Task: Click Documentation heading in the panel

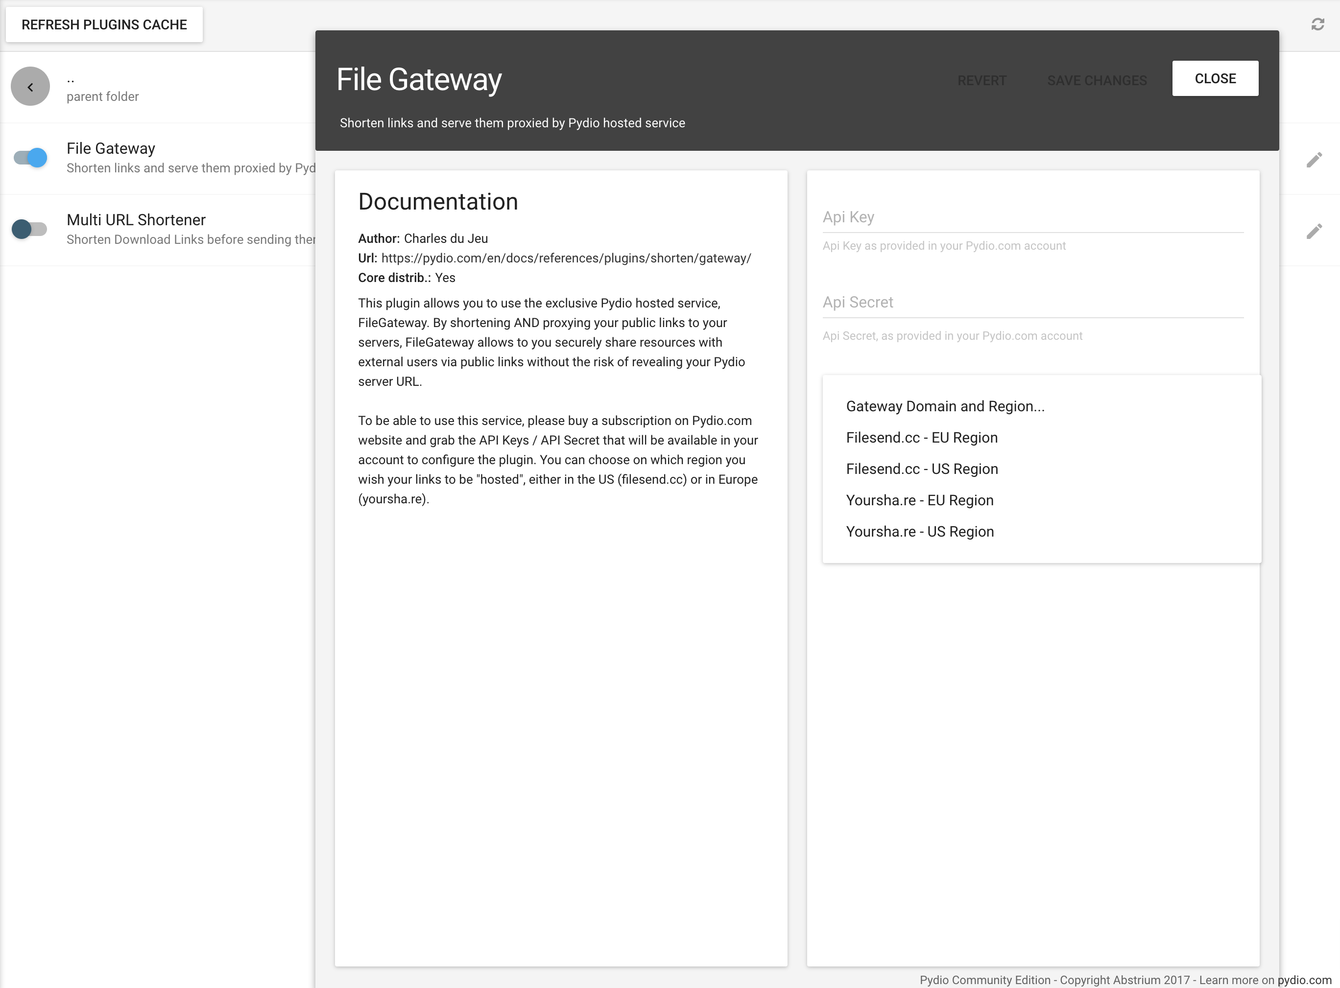Action: tap(438, 202)
